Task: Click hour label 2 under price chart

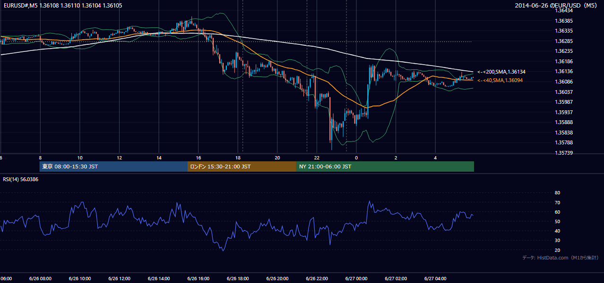Action: coord(396,158)
